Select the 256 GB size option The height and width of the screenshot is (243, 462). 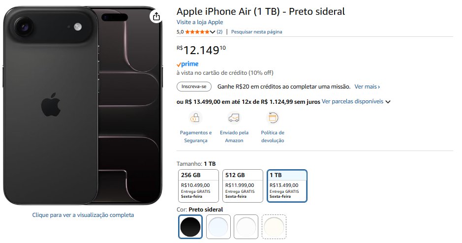point(199,186)
